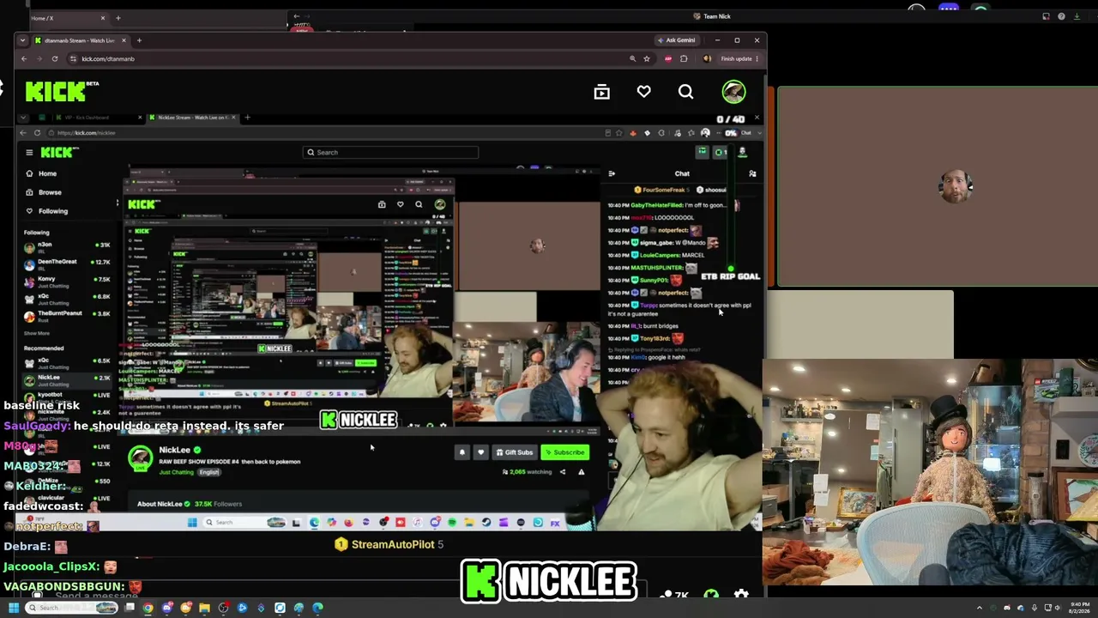Screen dimensions: 1098x618
Task: Click the zoom magnifier icon in the address bar
Action: click(633, 58)
